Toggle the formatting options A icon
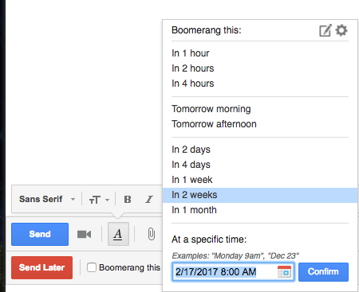Image resolution: width=359 pixels, height=292 pixels. [118, 234]
